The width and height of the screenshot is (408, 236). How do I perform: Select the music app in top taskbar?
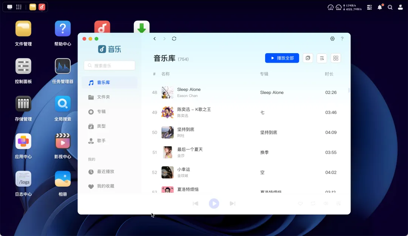[42, 7]
